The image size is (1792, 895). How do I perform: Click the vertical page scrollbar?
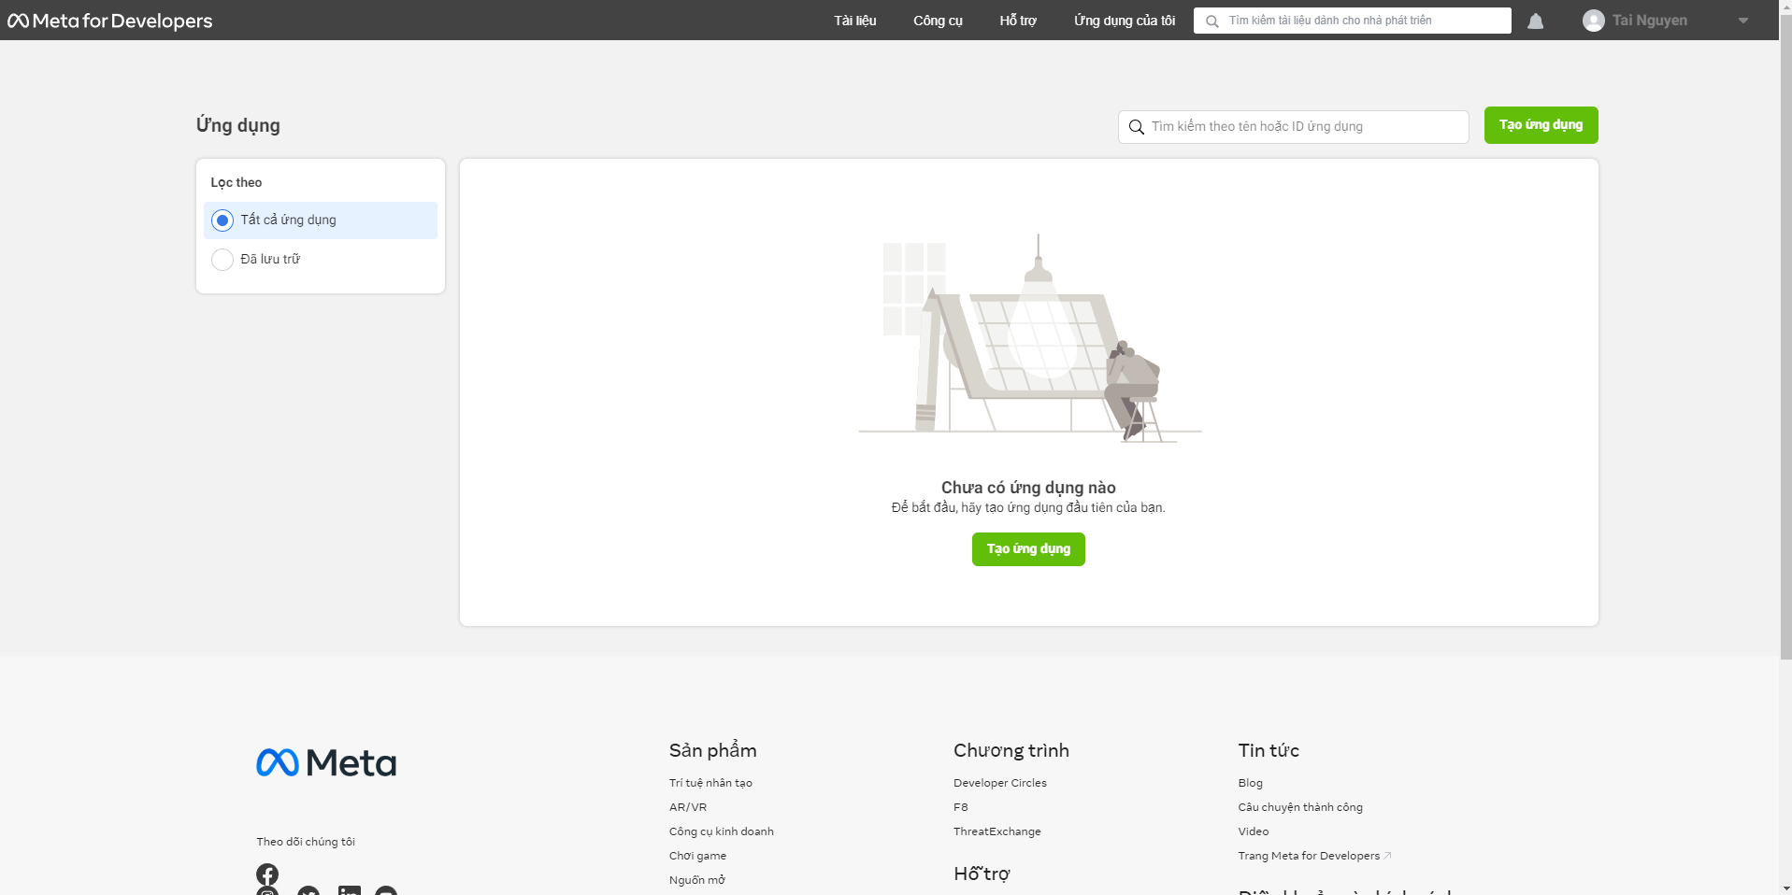pyautogui.click(x=1785, y=374)
